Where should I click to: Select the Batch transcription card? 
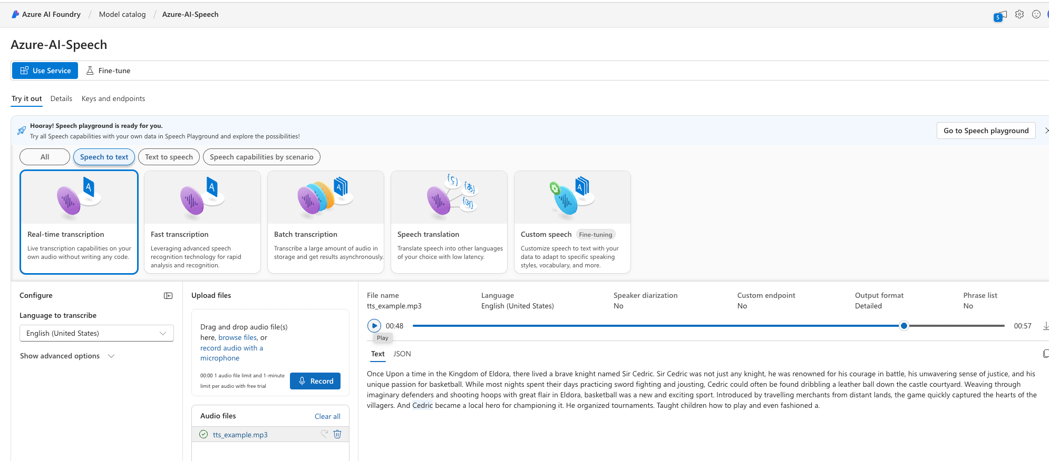click(x=326, y=222)
